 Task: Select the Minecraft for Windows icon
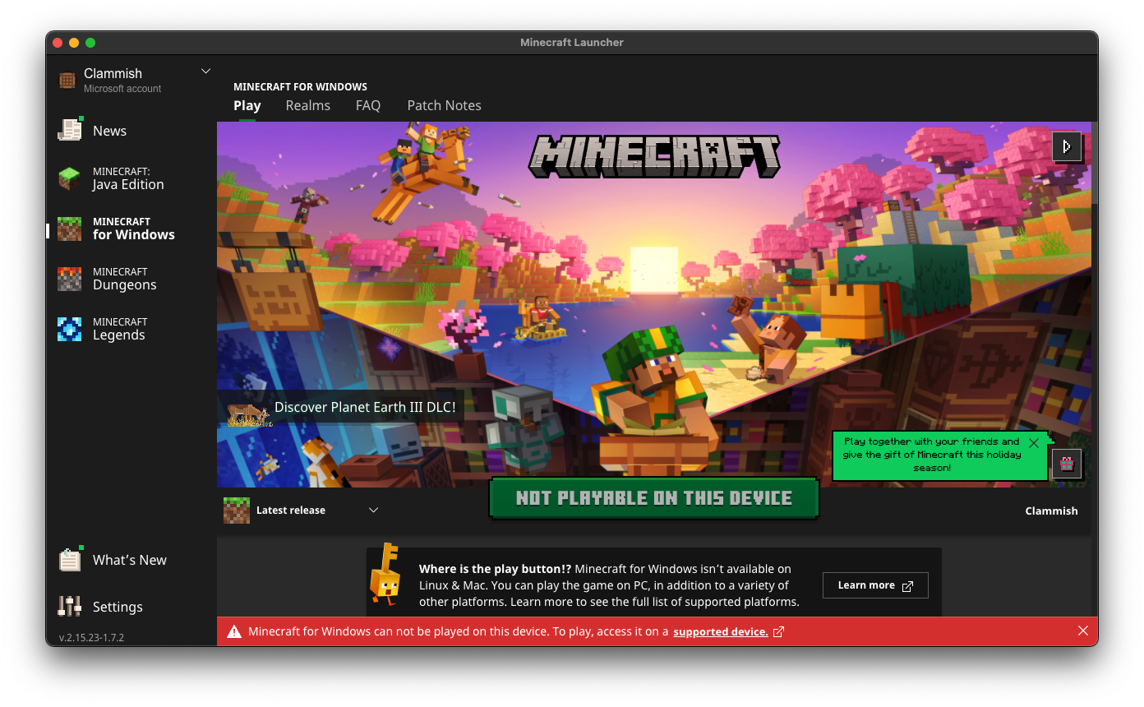[x=70, y=229]
